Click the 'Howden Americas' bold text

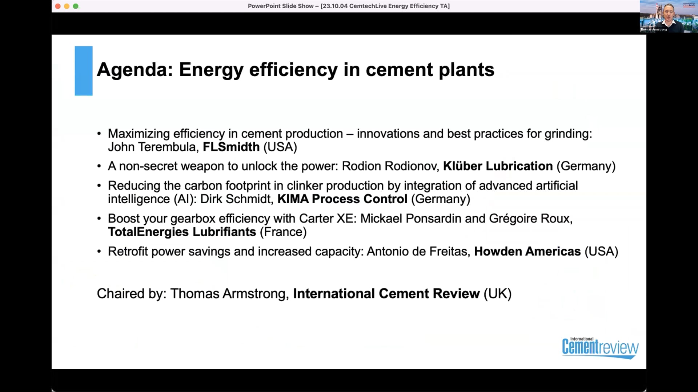click(527, 252)
